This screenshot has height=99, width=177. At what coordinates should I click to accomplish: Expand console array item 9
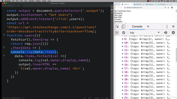click(x=123, y=39)
